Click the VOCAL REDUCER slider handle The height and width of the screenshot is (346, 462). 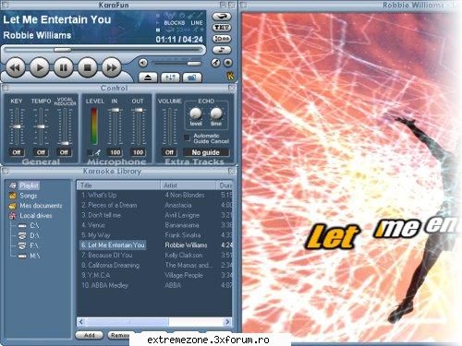click(x=65, y=143)
